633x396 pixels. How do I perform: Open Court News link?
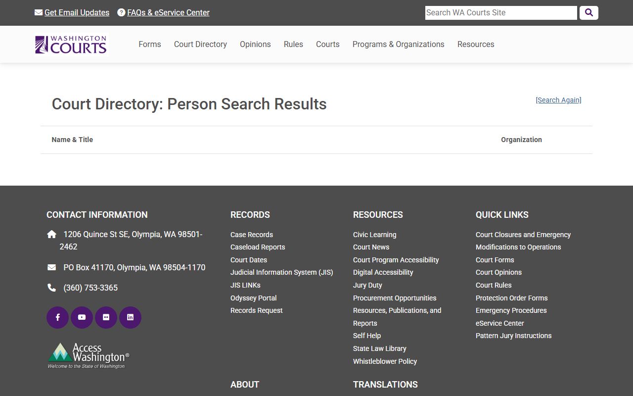371,247
